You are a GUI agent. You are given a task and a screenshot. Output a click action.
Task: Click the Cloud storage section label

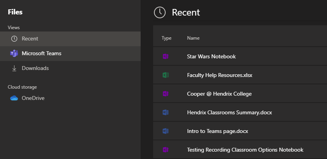[x=22, y=87]
